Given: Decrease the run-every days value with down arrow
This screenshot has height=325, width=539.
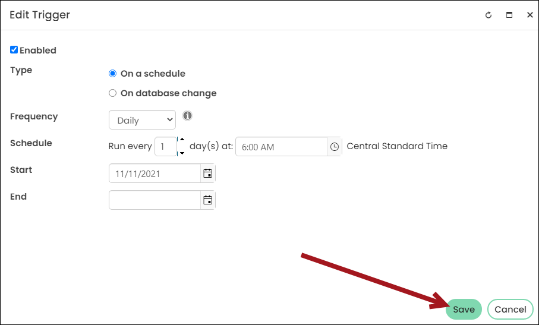Looking at the screenshot, I should [182, 153].
